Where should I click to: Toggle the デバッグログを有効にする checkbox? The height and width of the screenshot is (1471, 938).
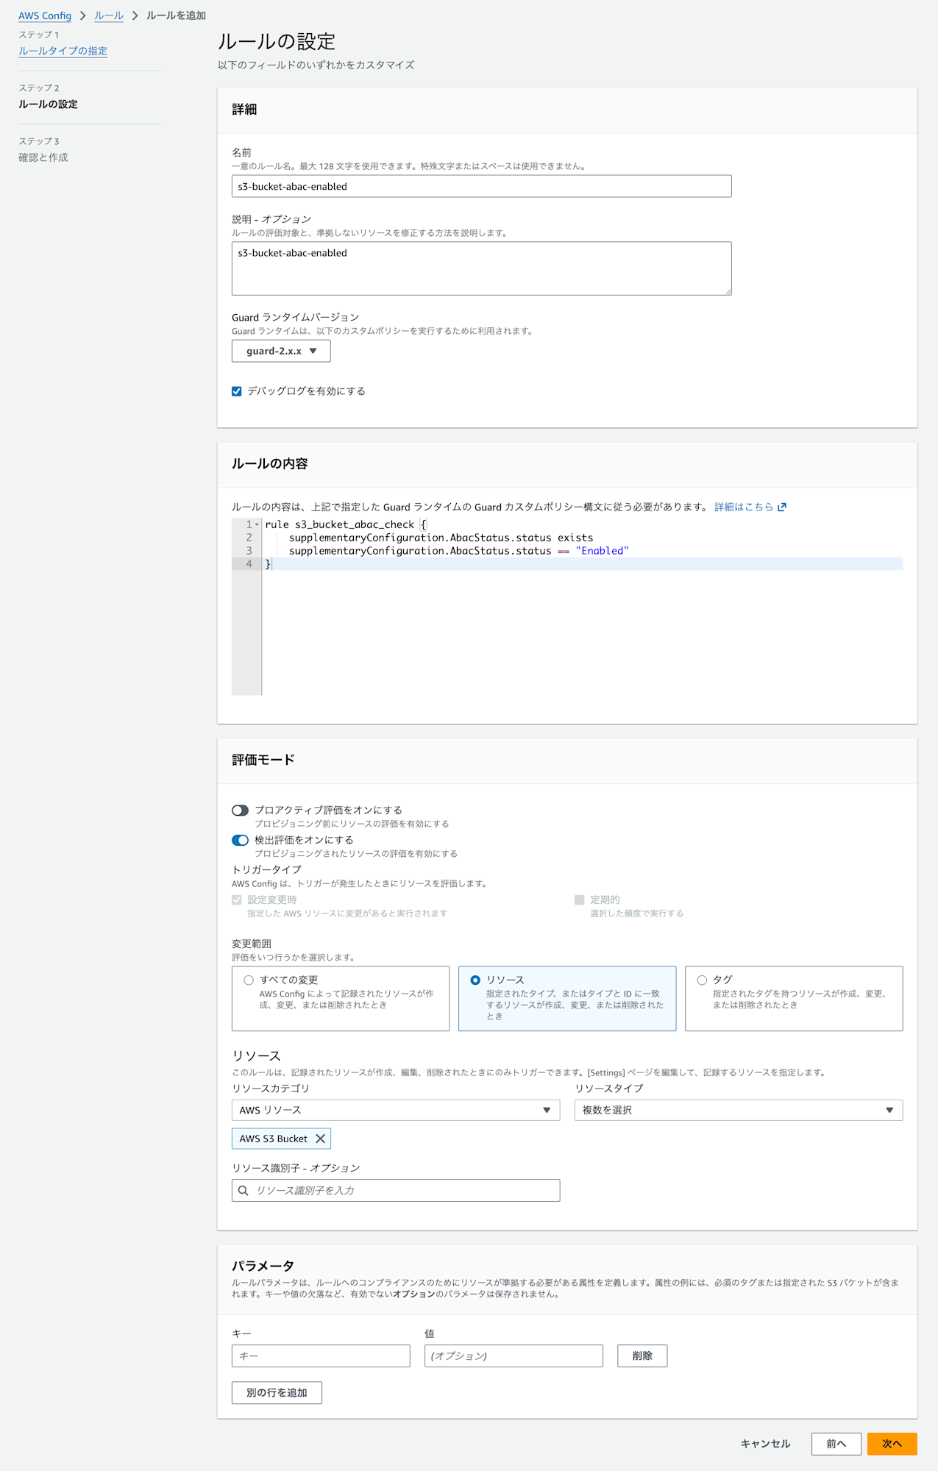(237, 391)
